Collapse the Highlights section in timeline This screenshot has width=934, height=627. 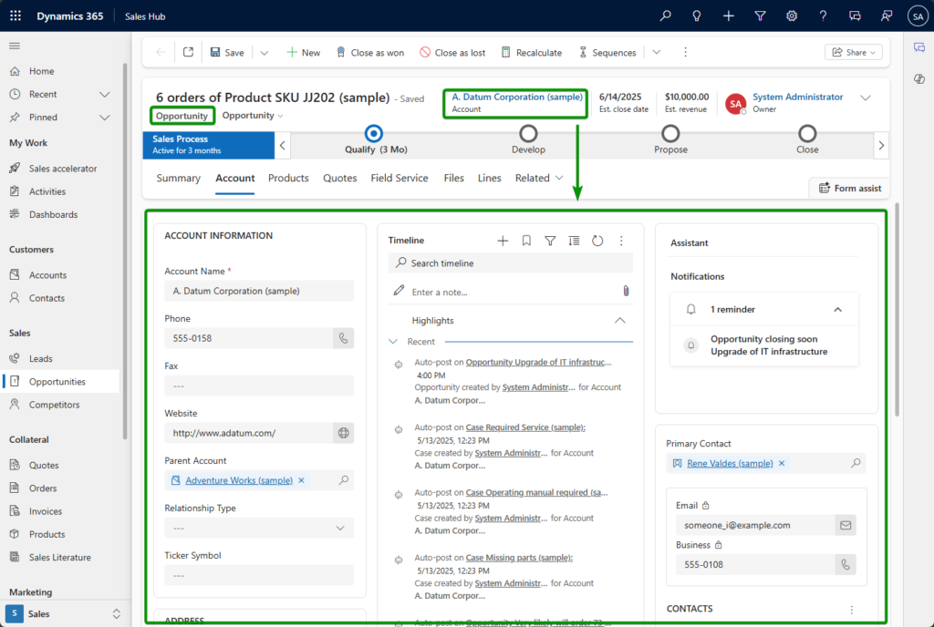620,320
